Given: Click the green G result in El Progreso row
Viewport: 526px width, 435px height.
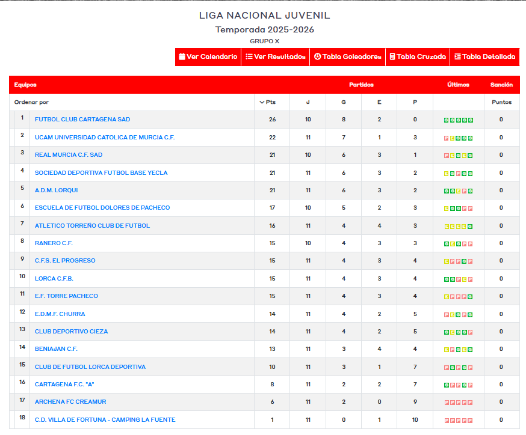Looking at the screenshot, I should click(464, 261).
